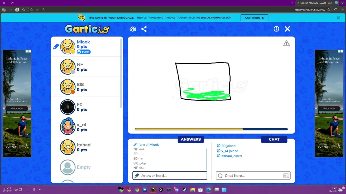Open the browser profile avatar

point(17,10)
